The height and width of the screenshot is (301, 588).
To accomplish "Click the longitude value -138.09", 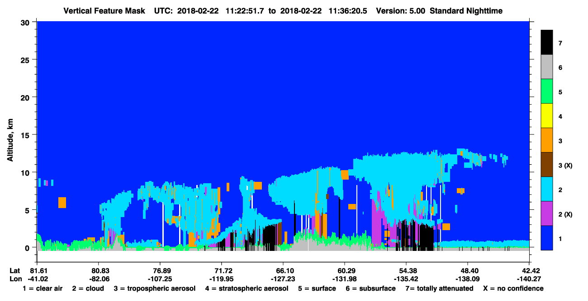I will point(467,279).
